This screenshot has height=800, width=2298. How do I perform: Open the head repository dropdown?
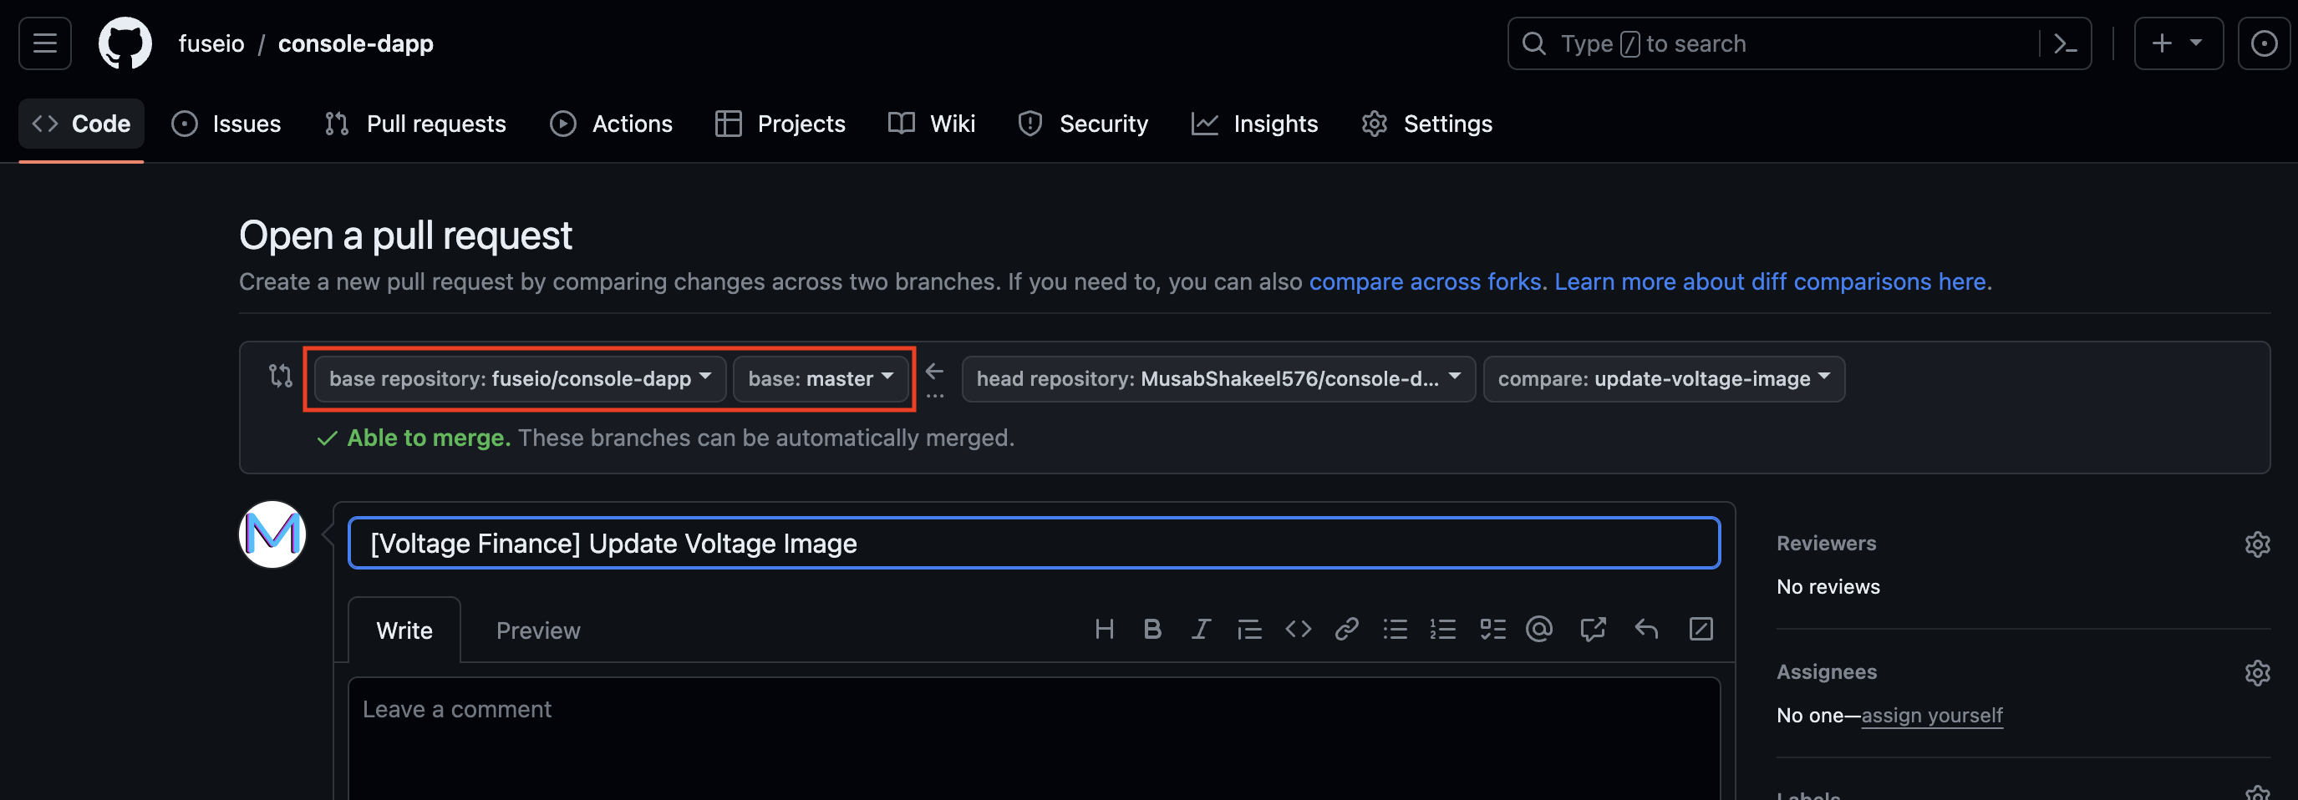coord(1218,379)
